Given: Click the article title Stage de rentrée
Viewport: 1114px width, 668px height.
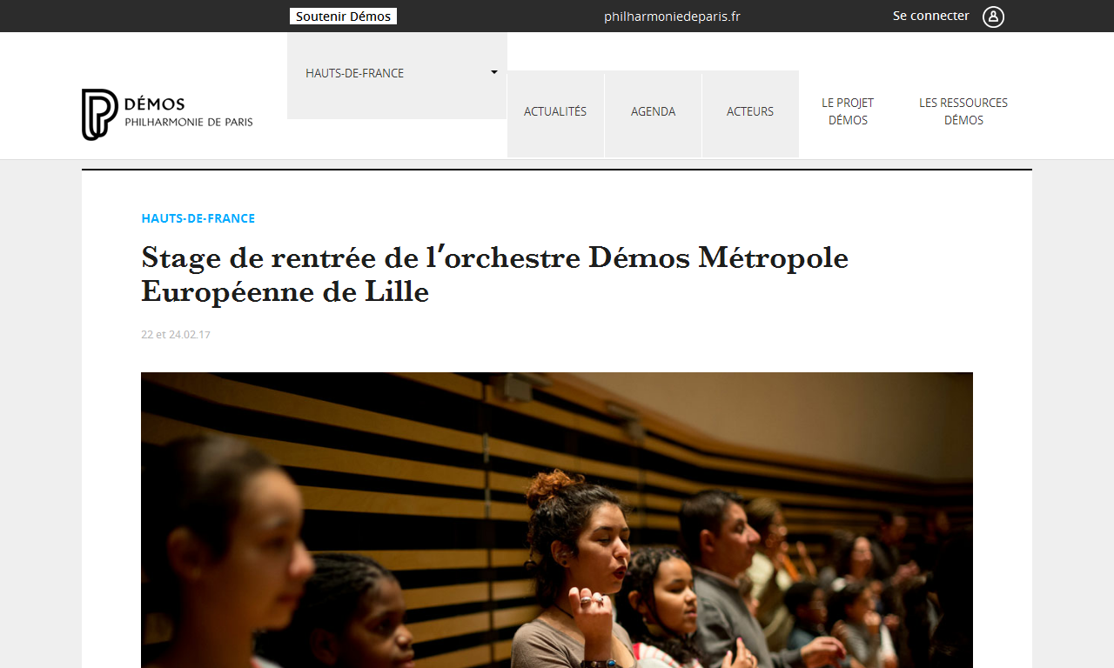Looking at the screenshot, I should click(494, 274).
